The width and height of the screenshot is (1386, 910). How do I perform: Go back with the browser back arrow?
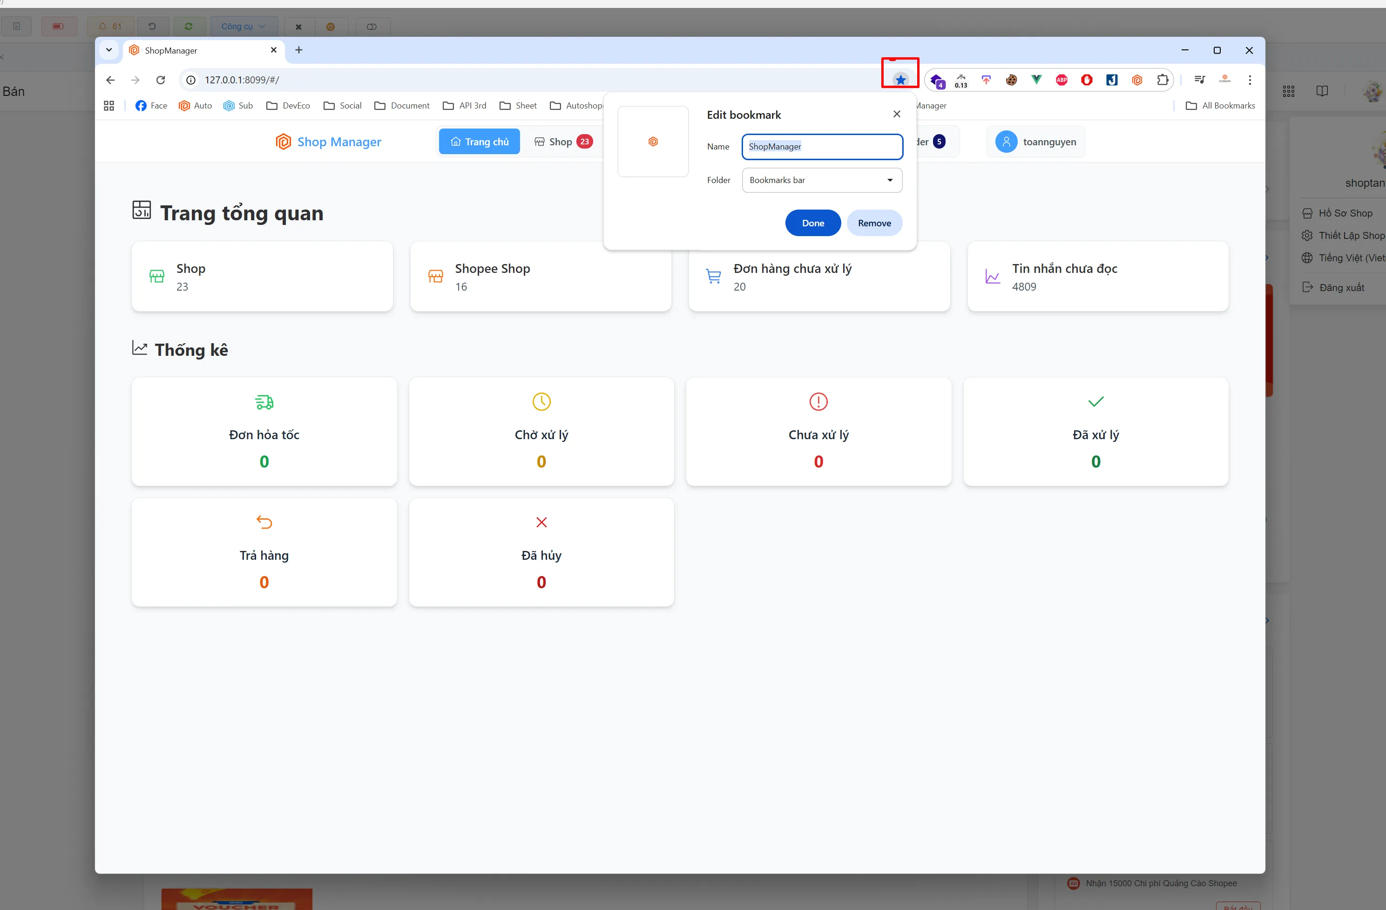tap(110, 80)
